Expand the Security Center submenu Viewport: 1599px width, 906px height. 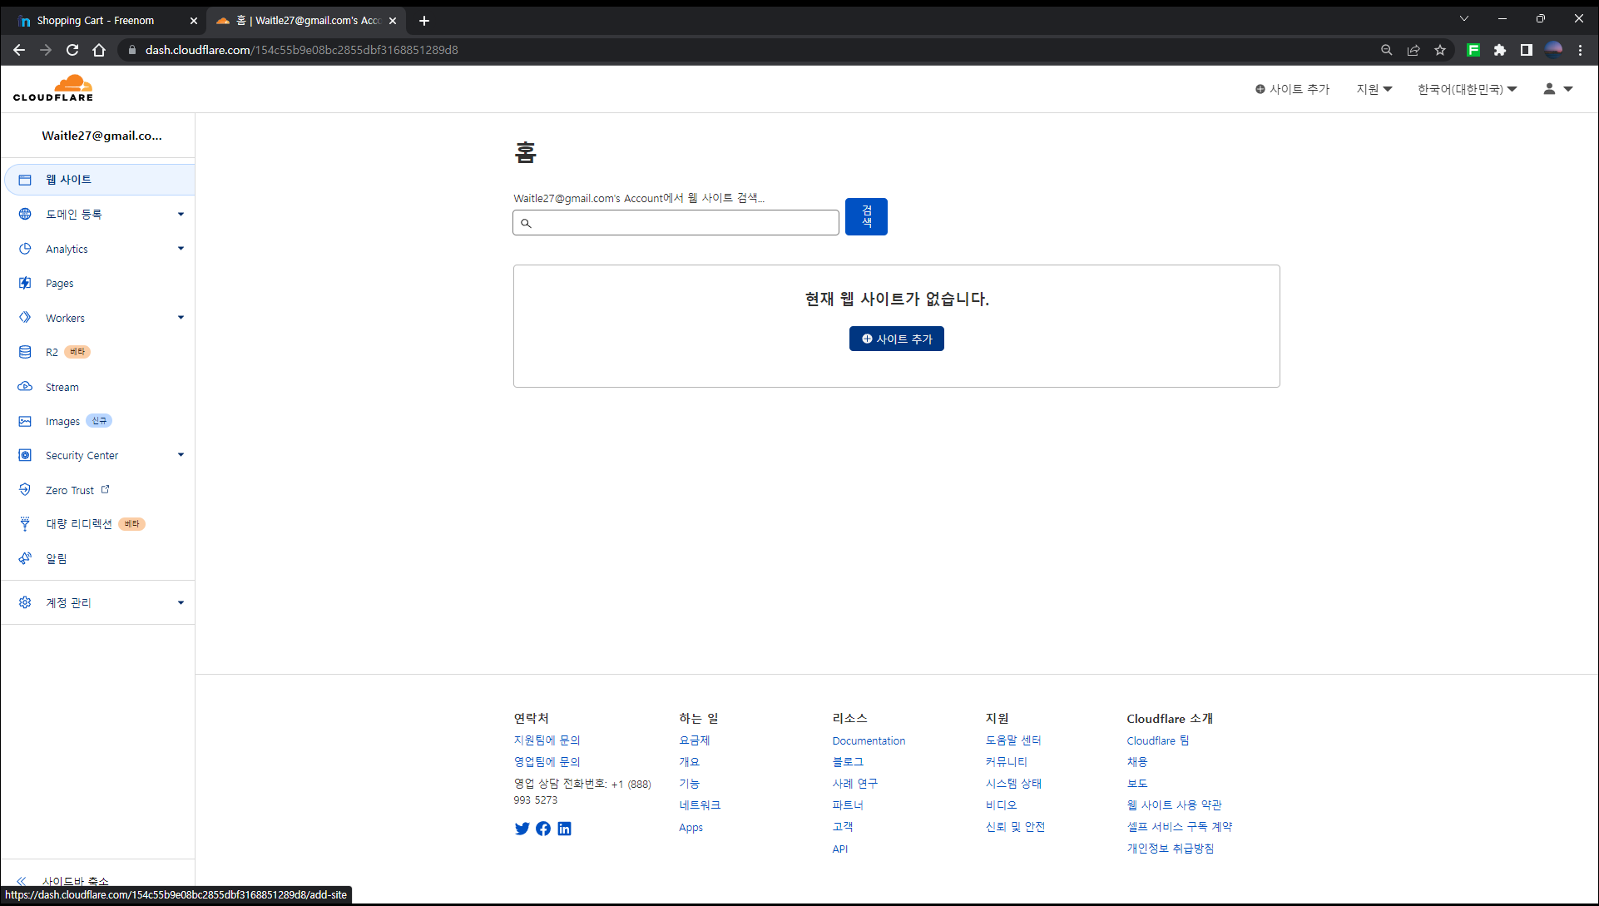pyautogui.click(x=181, y=455)
